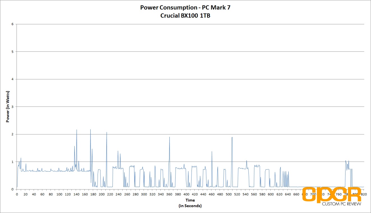The image size is (371, 213).
Task: Click the time axis tick label 500
Action: [x=229, y=194]
